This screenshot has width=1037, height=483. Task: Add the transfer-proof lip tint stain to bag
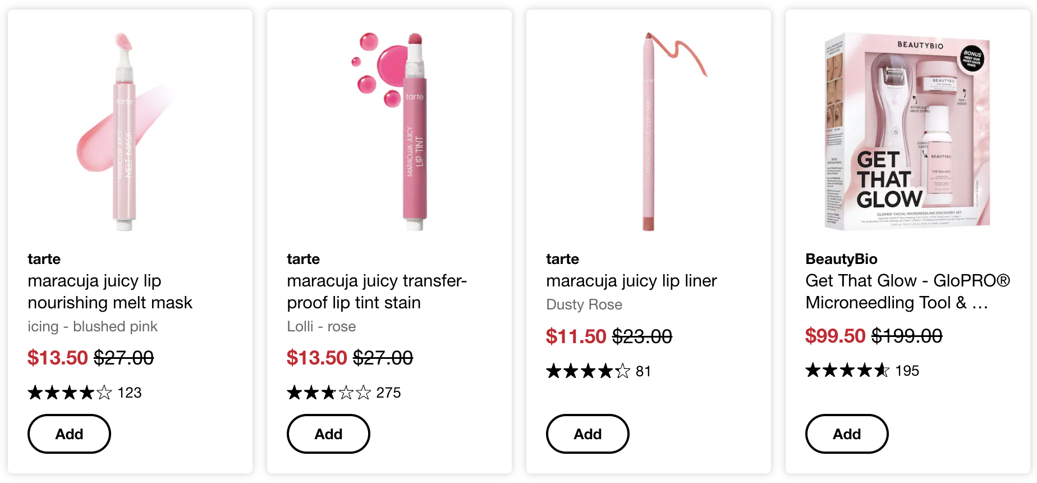point(328,434)
